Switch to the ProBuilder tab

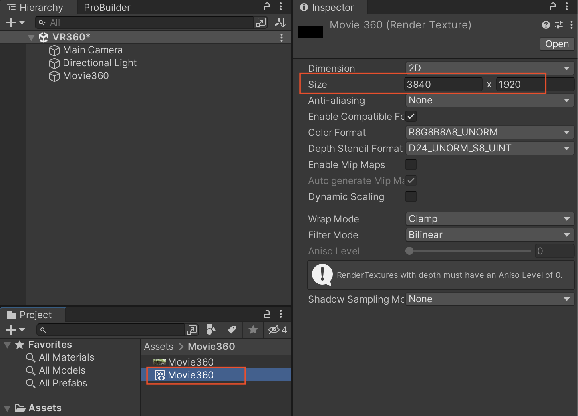107,8
